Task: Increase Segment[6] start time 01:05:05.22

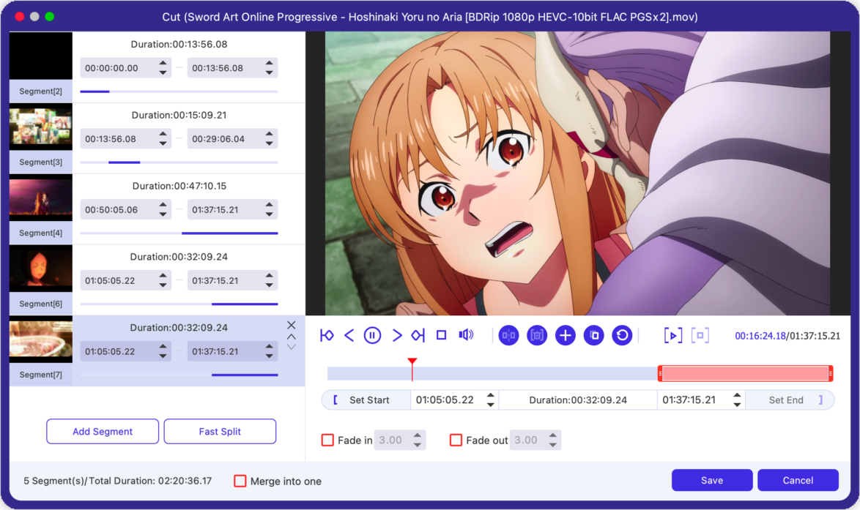Action: [x=163, y=276]
